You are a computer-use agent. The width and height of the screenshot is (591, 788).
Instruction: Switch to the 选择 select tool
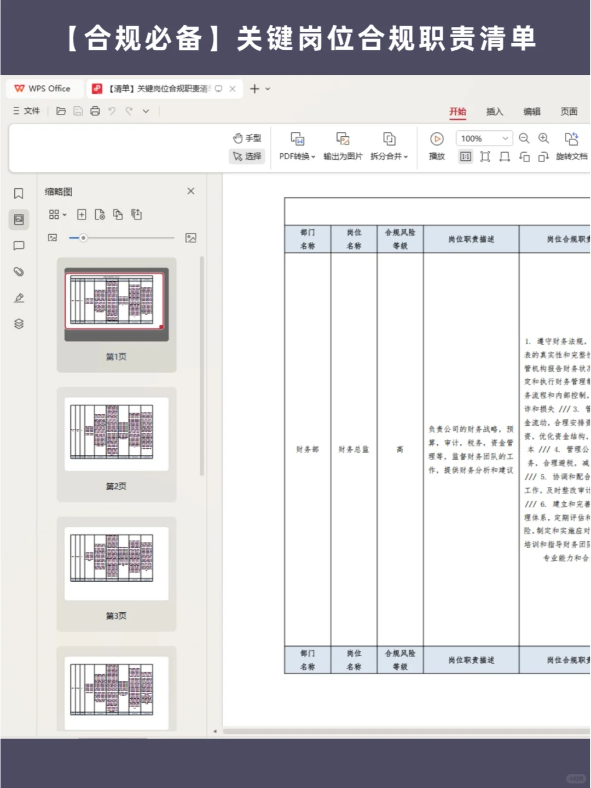pyautogui.click(x=247, y=157)
